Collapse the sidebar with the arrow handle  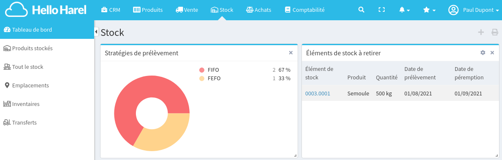click(x=96, y=31)
